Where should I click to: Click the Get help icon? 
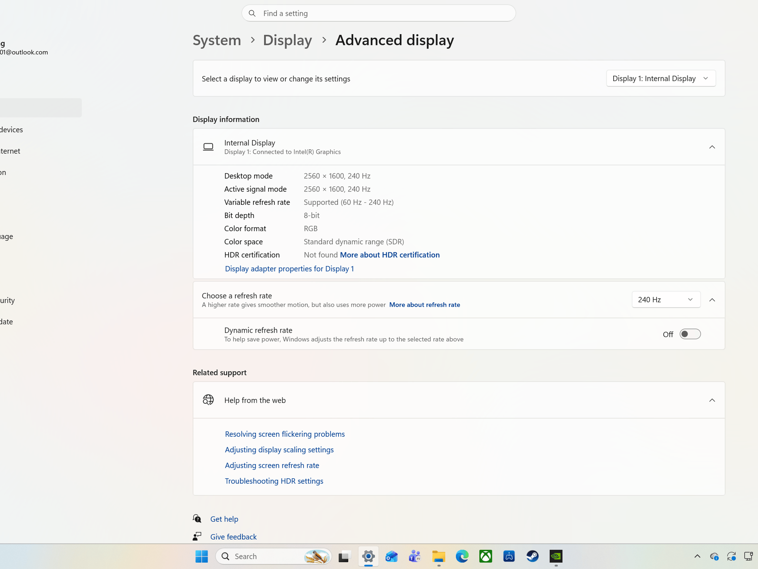pos(197,519)
